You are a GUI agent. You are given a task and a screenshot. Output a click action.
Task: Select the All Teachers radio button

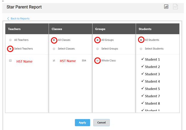(x=11, y=40)
